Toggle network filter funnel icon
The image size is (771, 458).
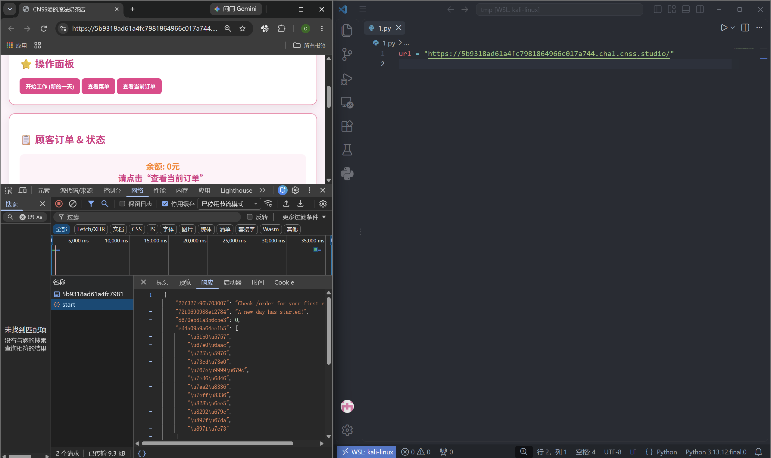click(91, 204)
